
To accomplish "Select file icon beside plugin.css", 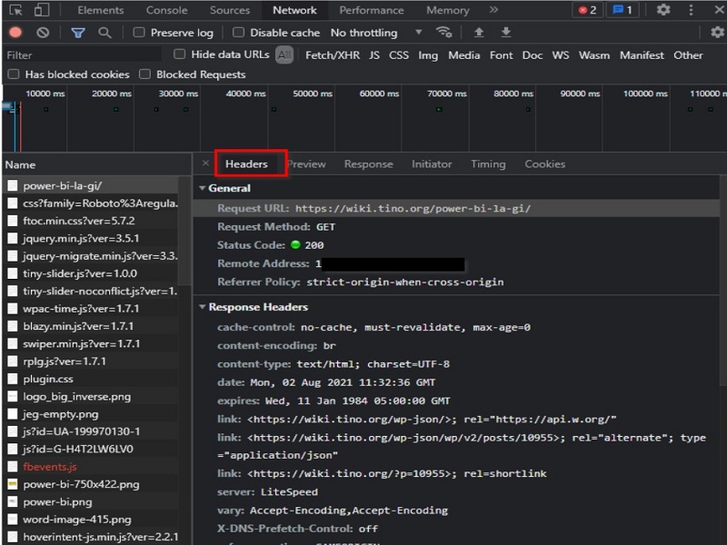I will pyautogui.click(x=13, y=379).
